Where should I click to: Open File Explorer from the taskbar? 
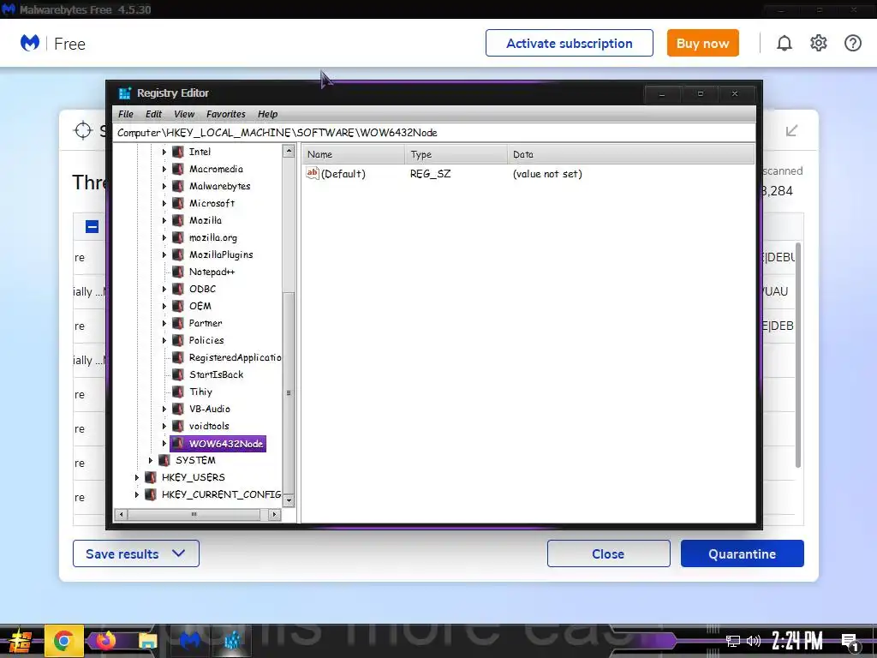click(x=147, y=641)
